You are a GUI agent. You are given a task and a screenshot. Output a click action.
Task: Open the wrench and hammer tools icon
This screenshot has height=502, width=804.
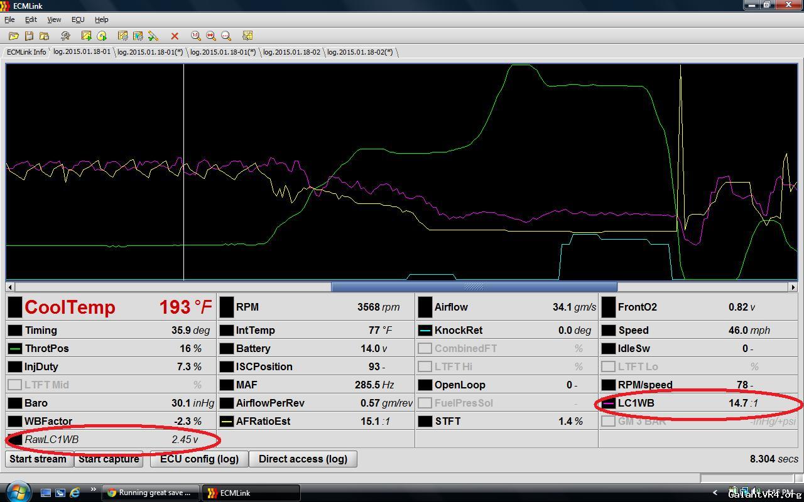[65, 36]
